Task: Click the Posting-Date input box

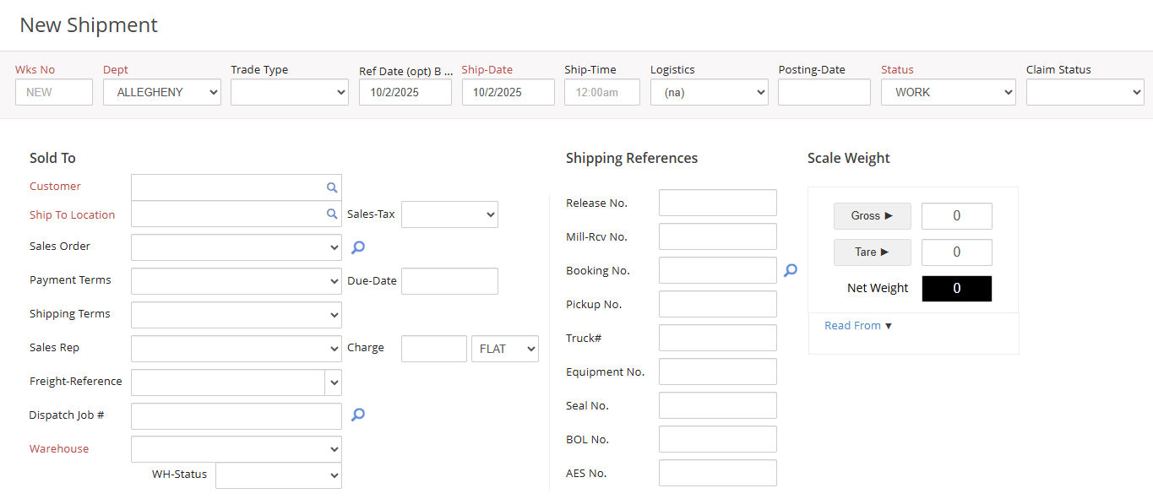Action: pos(824,92)
